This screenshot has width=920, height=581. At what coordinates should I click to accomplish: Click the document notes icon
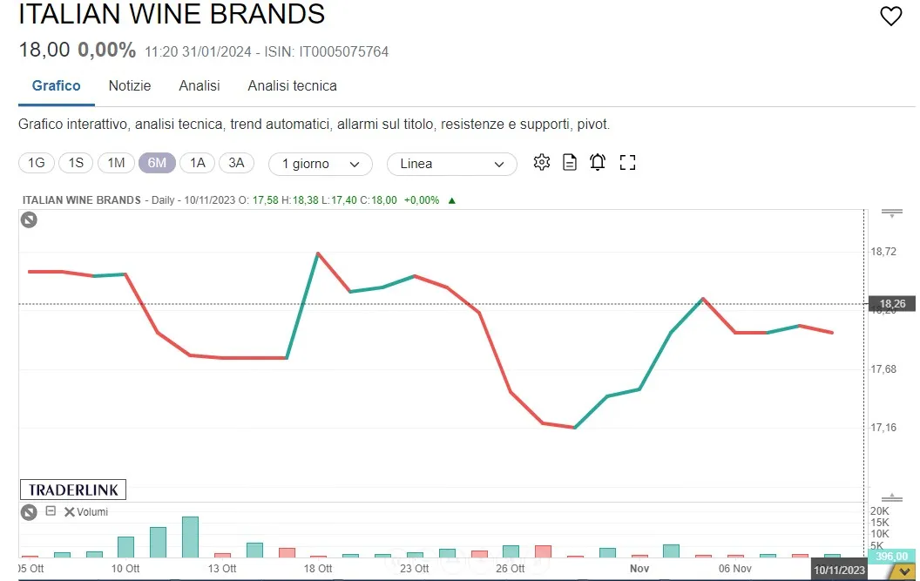pyautogui.click(x=570, y=163)
